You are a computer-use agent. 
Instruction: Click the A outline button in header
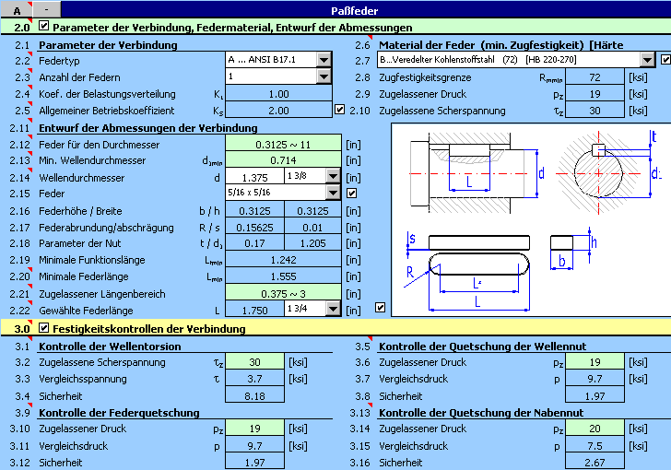[x=17, y=9]
